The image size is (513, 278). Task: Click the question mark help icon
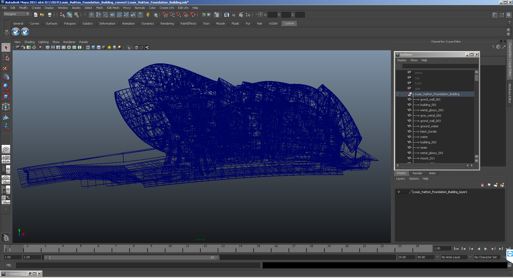[x=140, y=15]
